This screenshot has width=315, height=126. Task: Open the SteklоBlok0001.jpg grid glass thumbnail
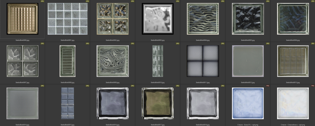[x=67, y=19]
